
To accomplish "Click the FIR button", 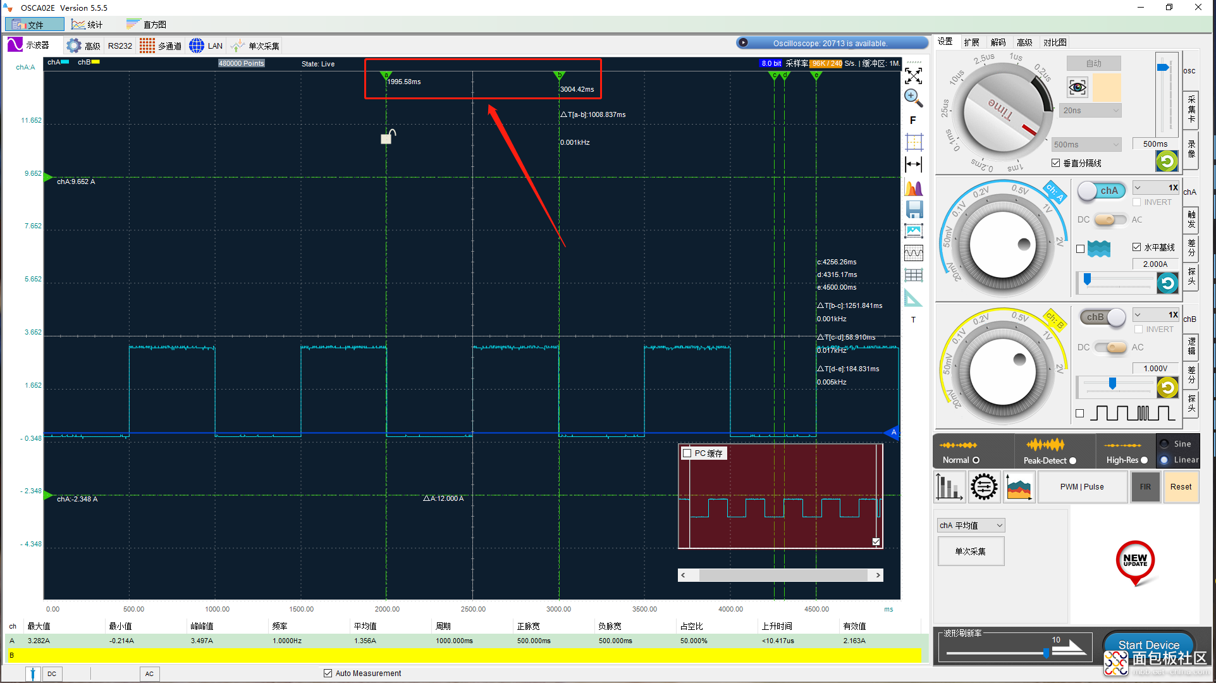I will click(1145, 487).
